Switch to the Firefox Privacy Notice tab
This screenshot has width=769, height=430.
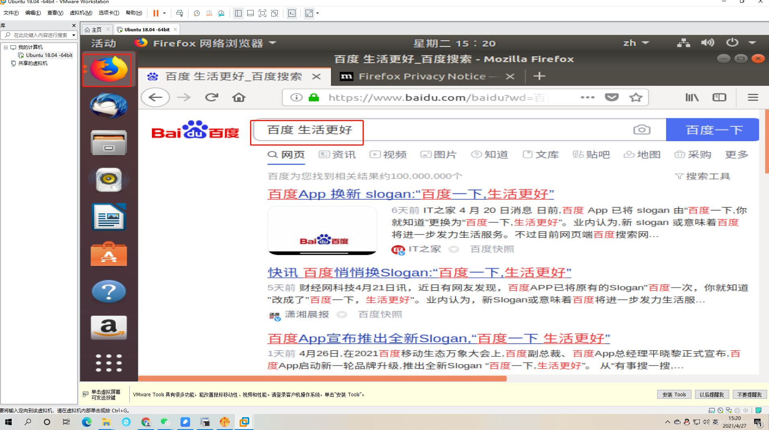(421, 76)
